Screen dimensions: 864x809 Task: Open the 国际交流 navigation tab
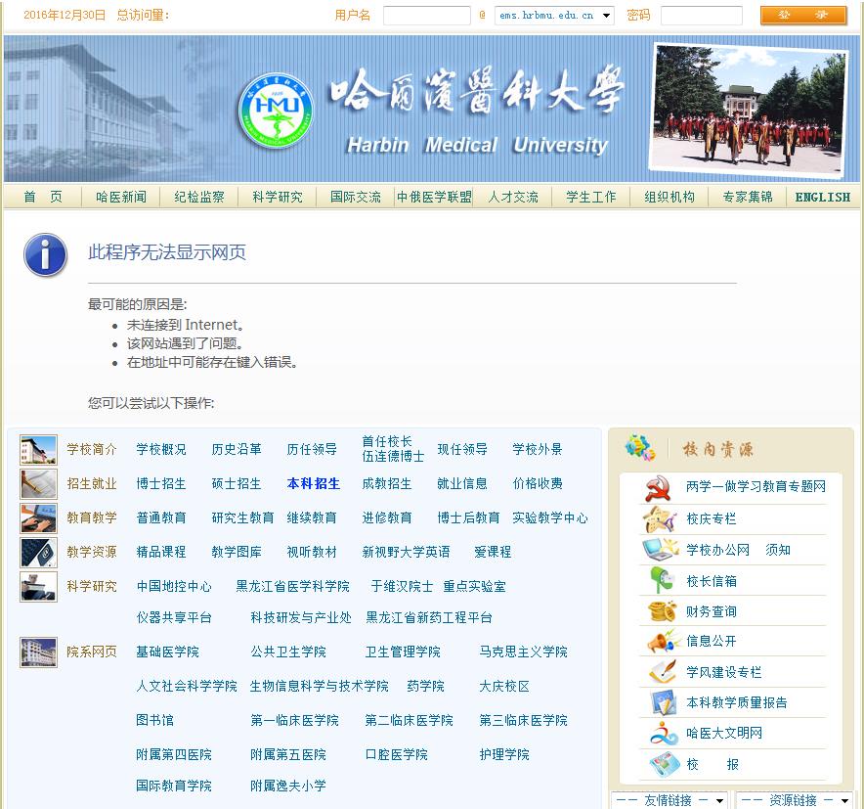pos(356,197)
